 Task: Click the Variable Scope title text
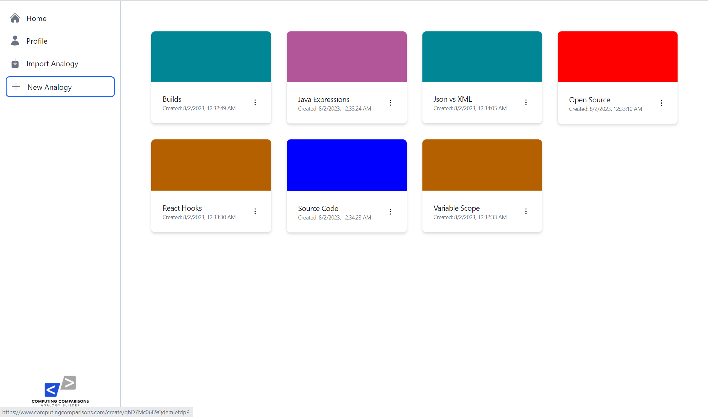click(457, 208)
